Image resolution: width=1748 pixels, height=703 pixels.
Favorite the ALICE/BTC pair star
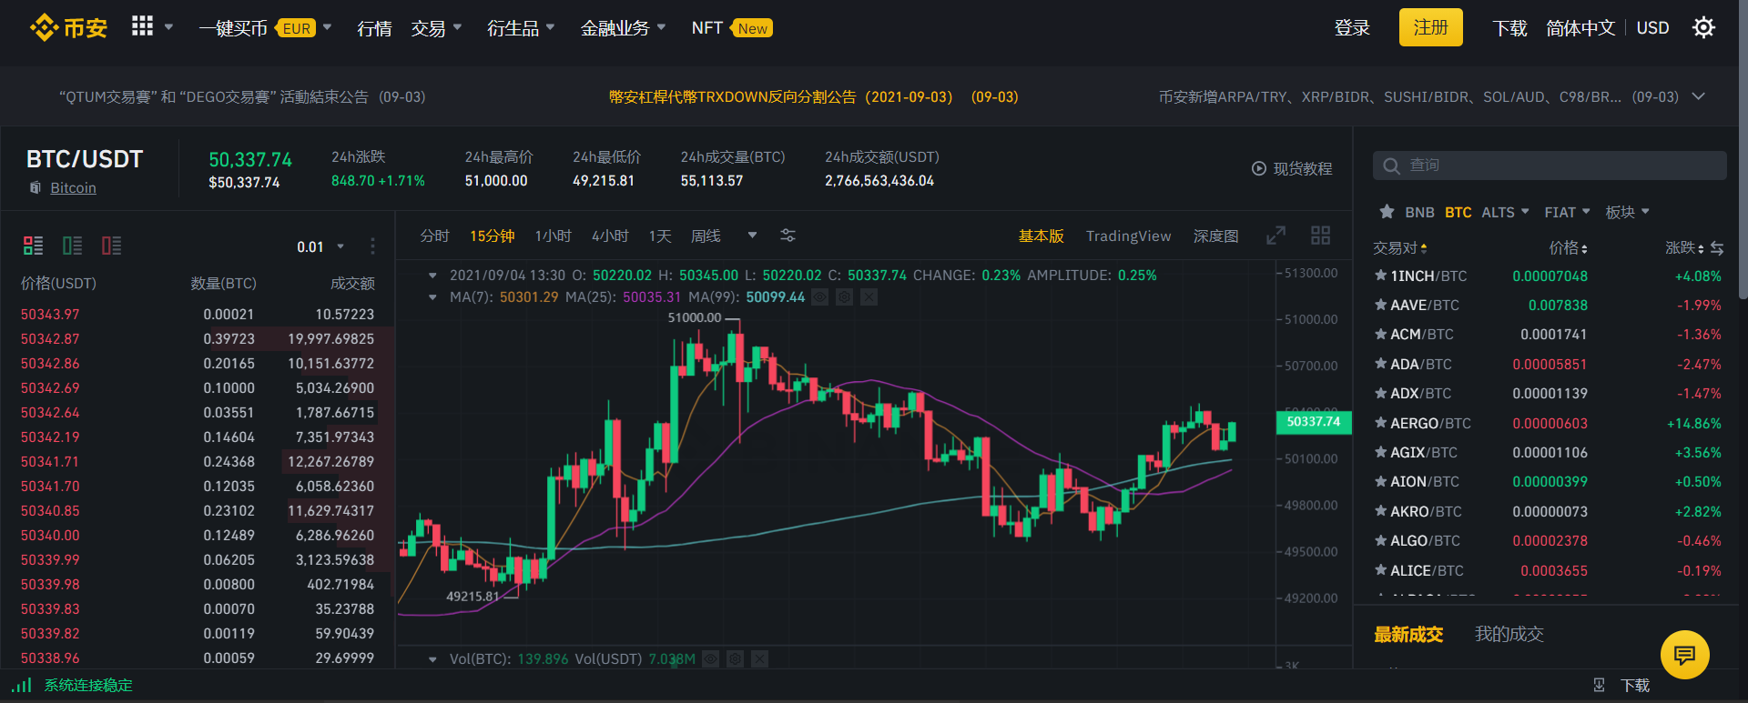[1381, 570]
